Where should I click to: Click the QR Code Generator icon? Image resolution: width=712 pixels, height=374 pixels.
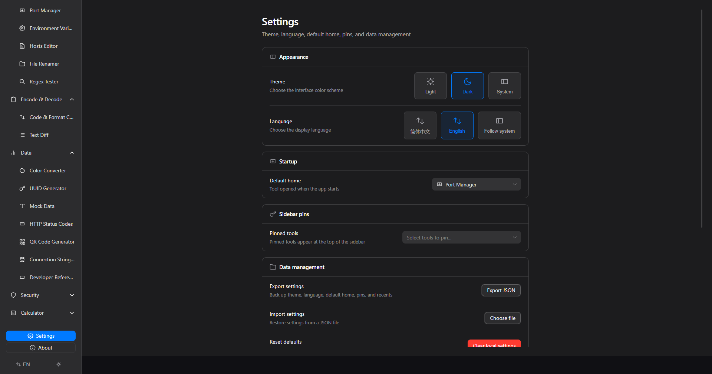pyautogui.click(x=22, y=242)
